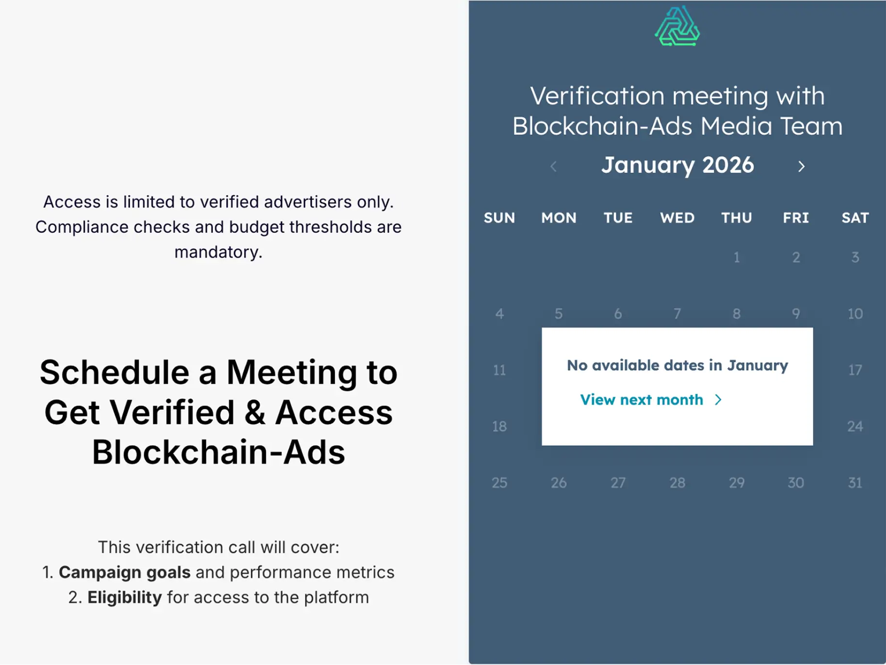
Task: Select Sunday January 11
Action: (x=499, y=370)
